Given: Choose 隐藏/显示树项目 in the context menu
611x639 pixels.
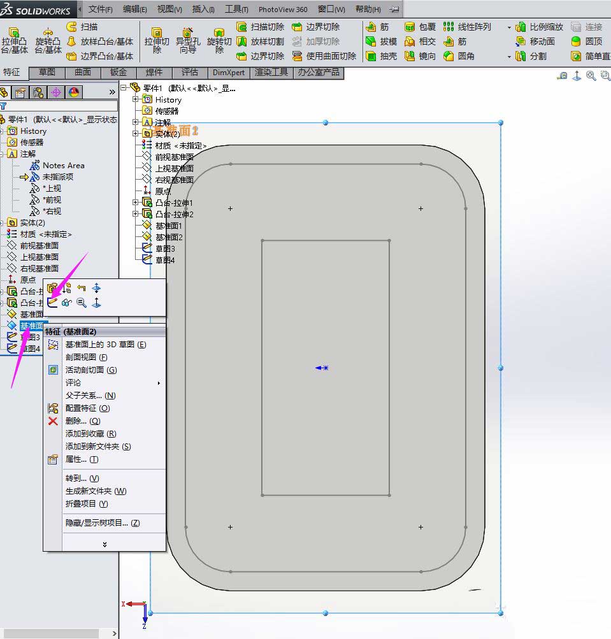Looking at the screenshot, I should (x=104, y=523).
